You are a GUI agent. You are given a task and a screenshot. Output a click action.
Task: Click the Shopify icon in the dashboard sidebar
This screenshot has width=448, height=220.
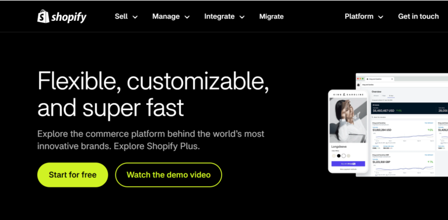(x=358, y=85)
